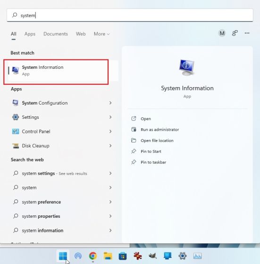Image resolution: width=260 pixels, height=264 pixels.
Task: Switch to the Web filter tab
Action: 81,34
